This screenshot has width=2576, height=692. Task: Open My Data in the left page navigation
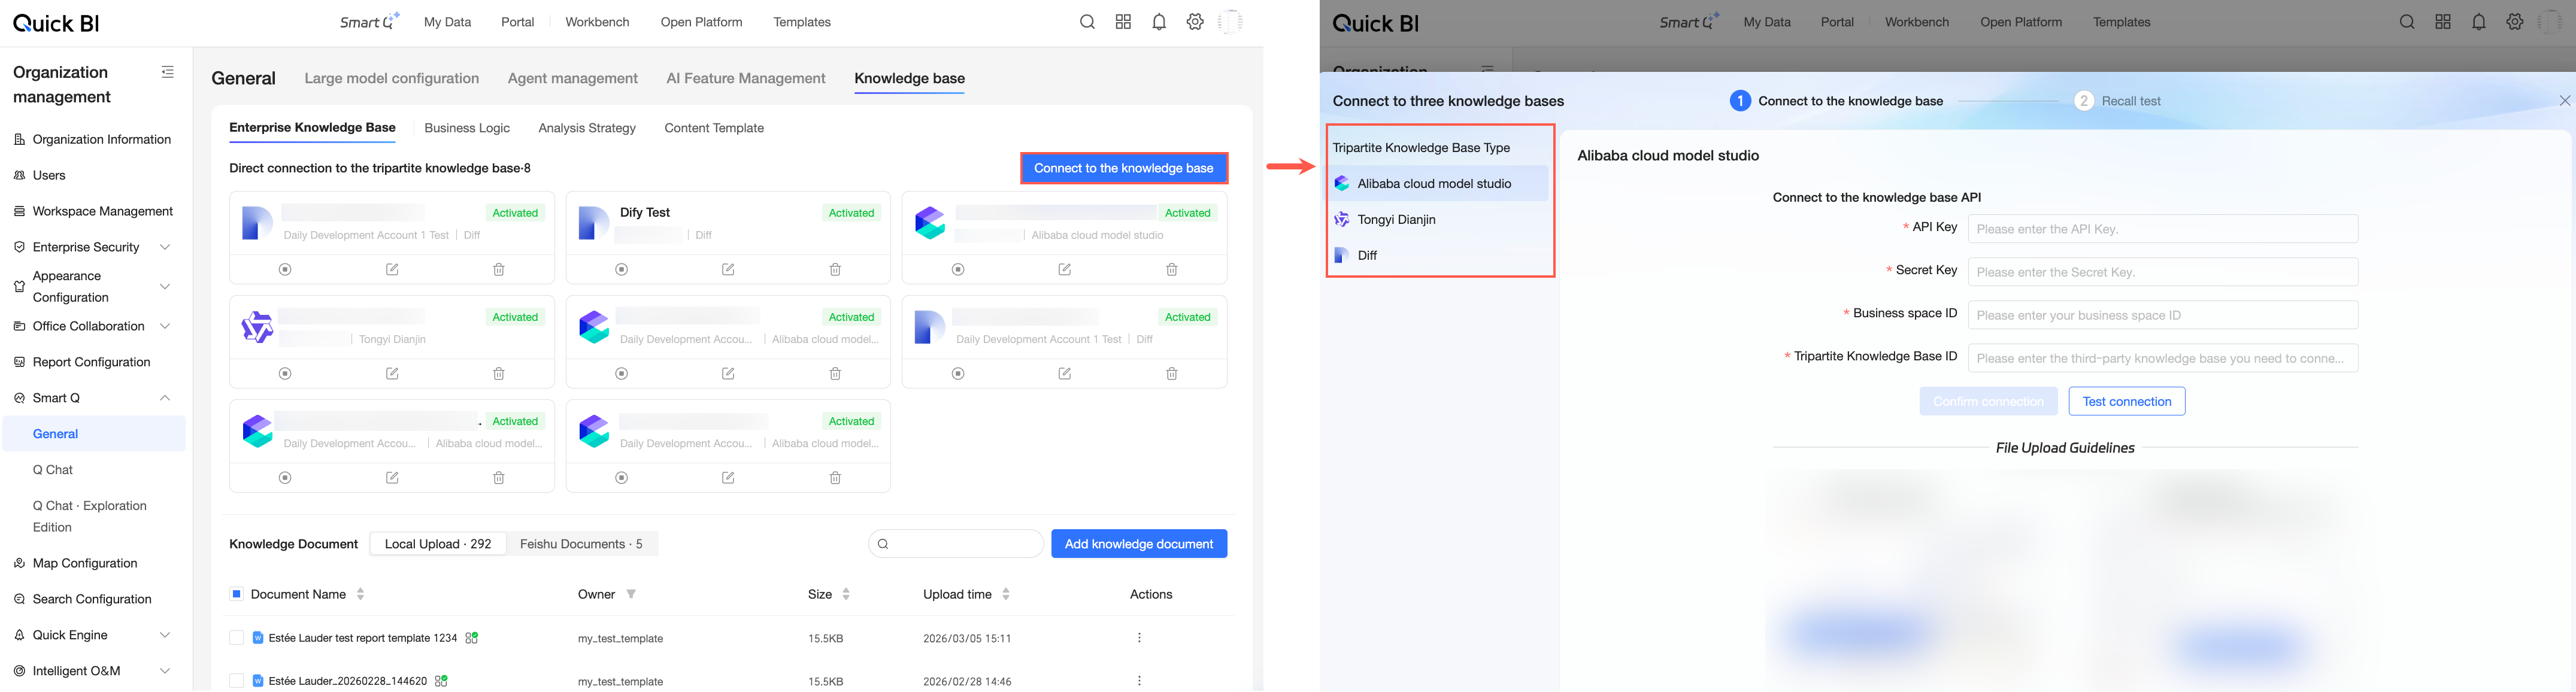[447, 22]
